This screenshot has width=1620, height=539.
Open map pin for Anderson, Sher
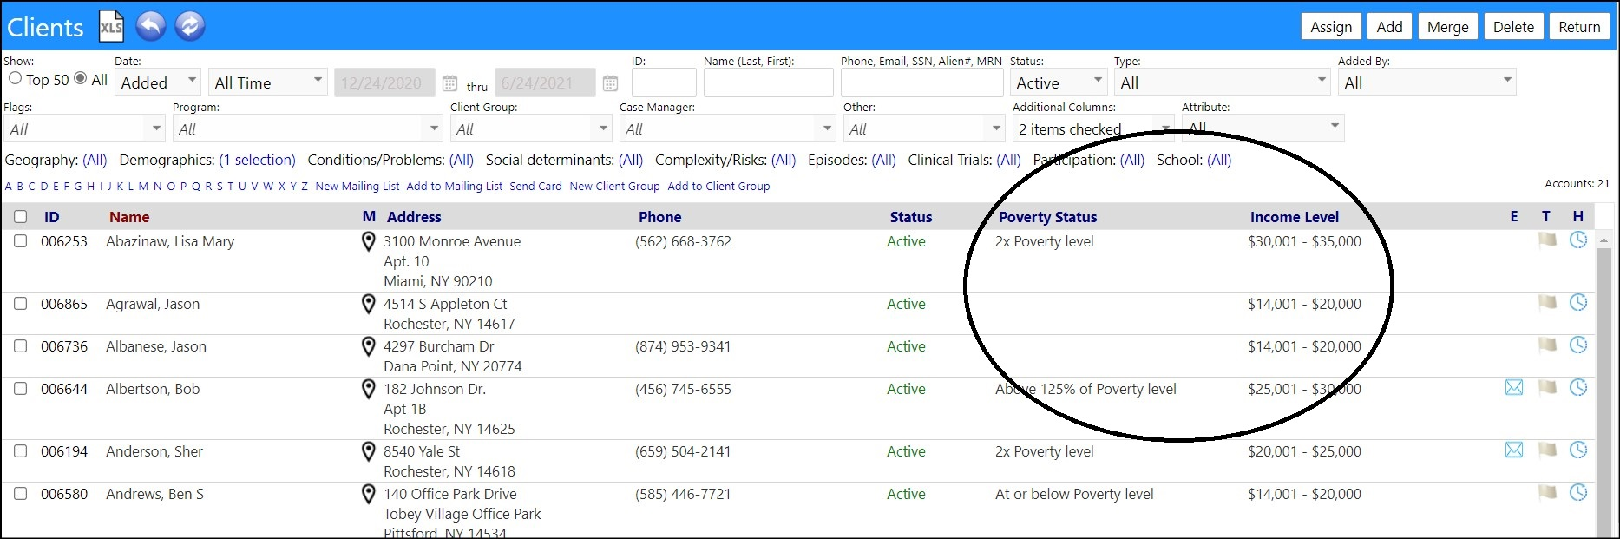pos(368,452)
